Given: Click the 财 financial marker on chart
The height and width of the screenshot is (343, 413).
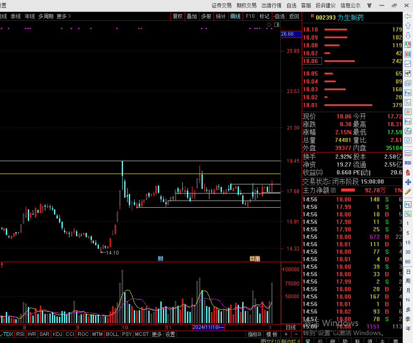Looking at the screenshot, I should (160, 259).
